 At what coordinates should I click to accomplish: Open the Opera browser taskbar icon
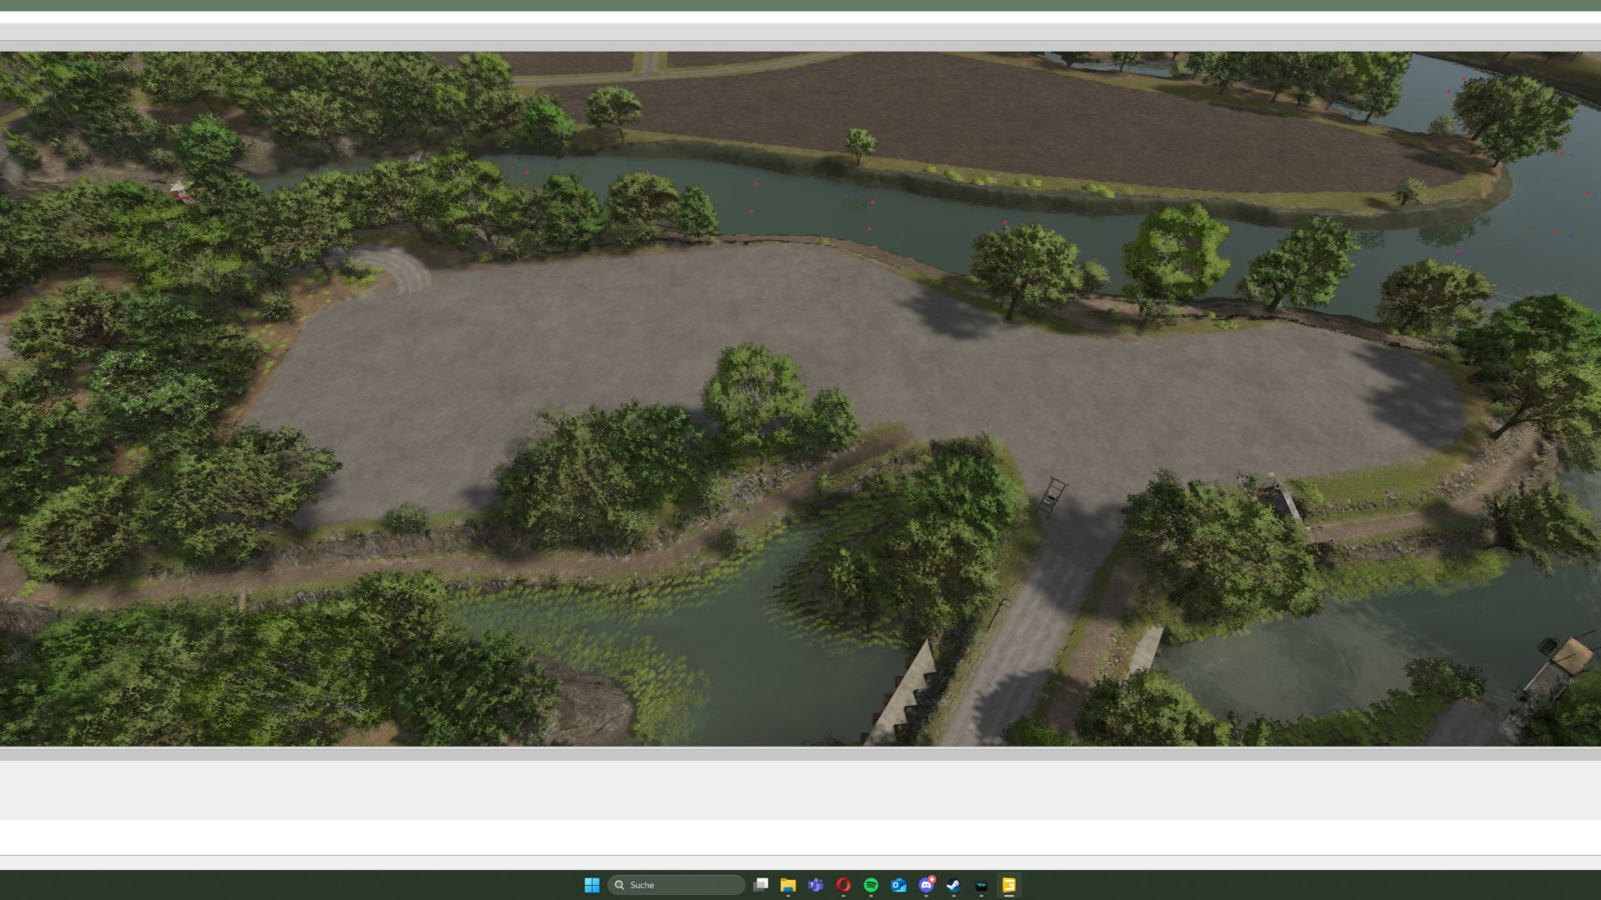coord(843,885)
